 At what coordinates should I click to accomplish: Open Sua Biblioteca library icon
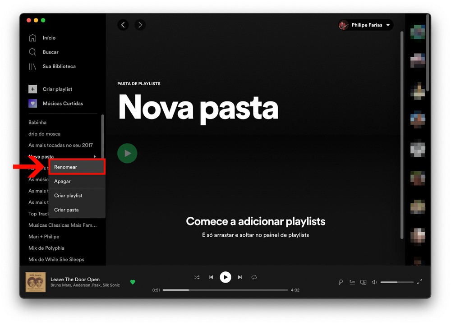pyautogui.click(x=32, y=66)
